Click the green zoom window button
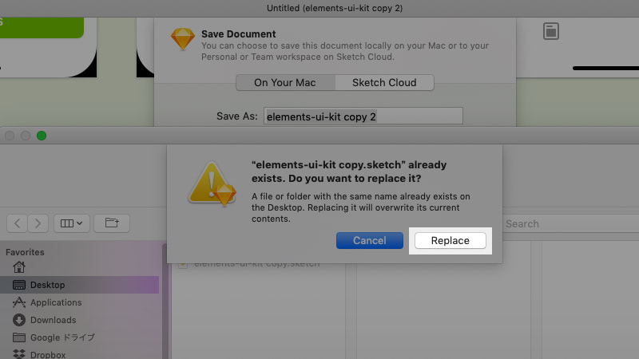 coord(42,136)
